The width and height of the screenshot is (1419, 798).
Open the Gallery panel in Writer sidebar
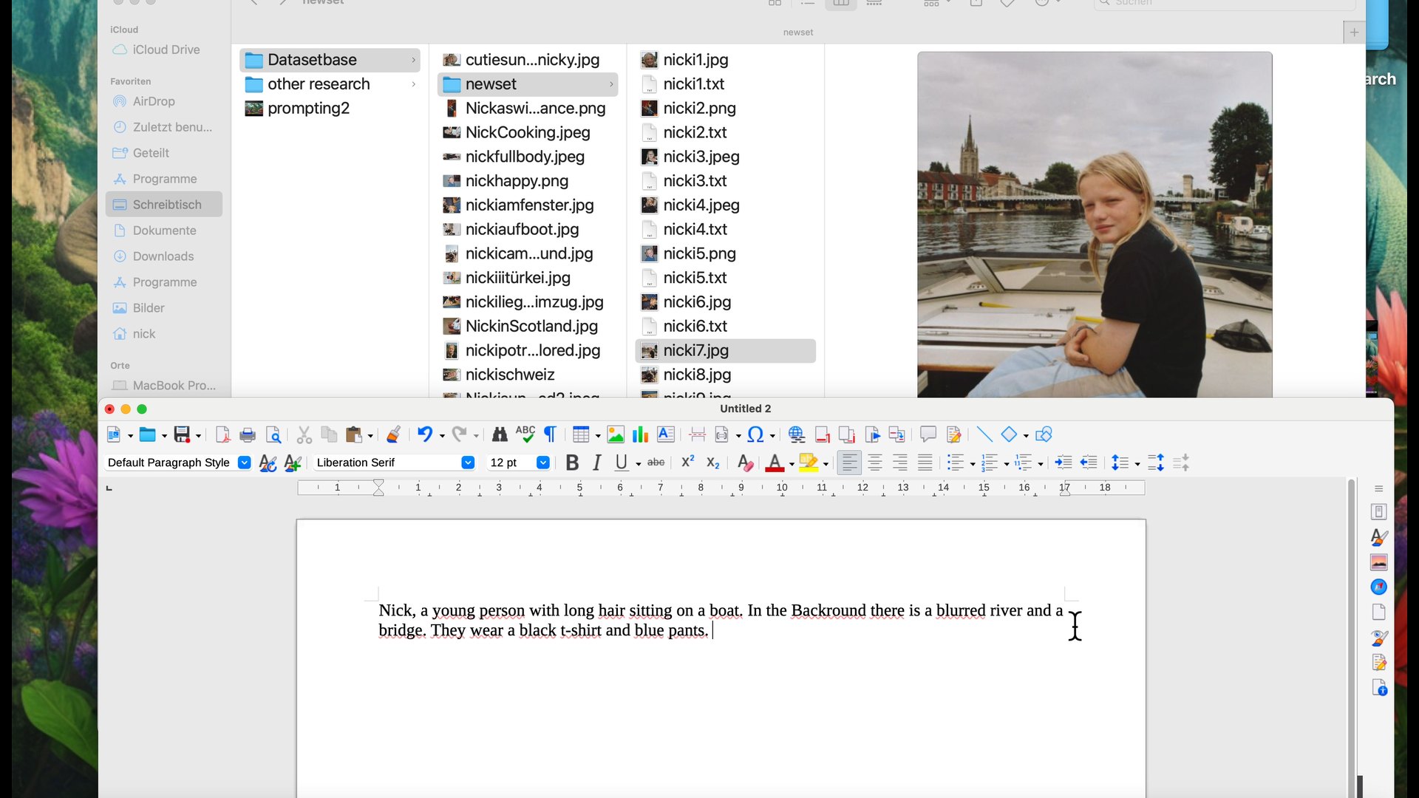(1379, 562)
